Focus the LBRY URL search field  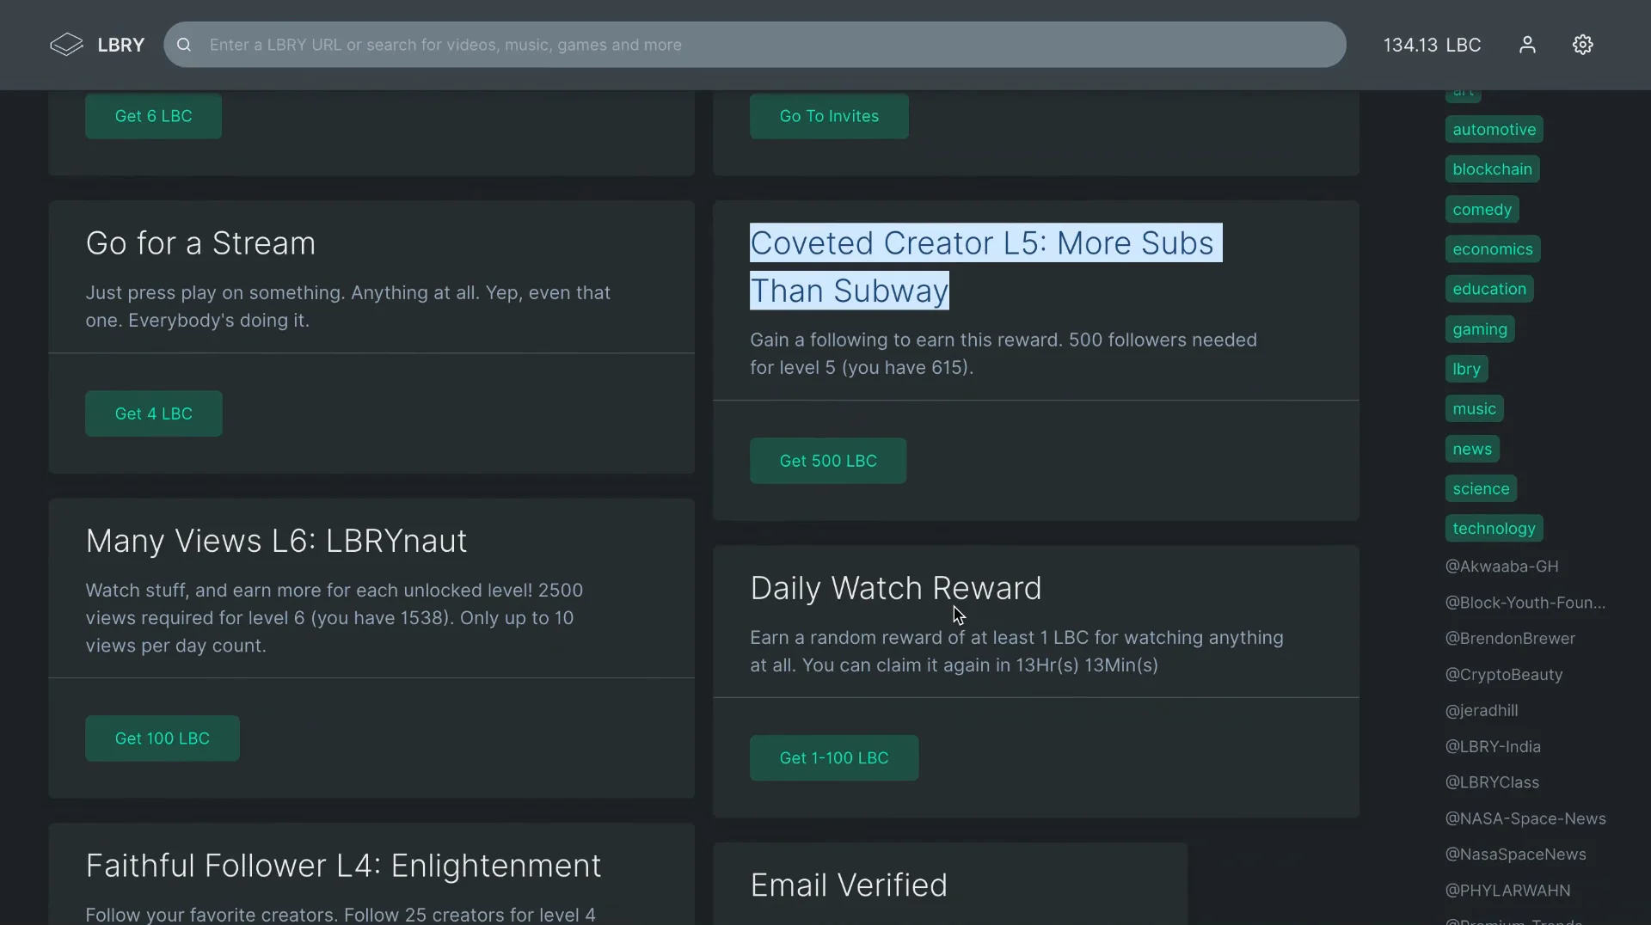click(755, 45)
